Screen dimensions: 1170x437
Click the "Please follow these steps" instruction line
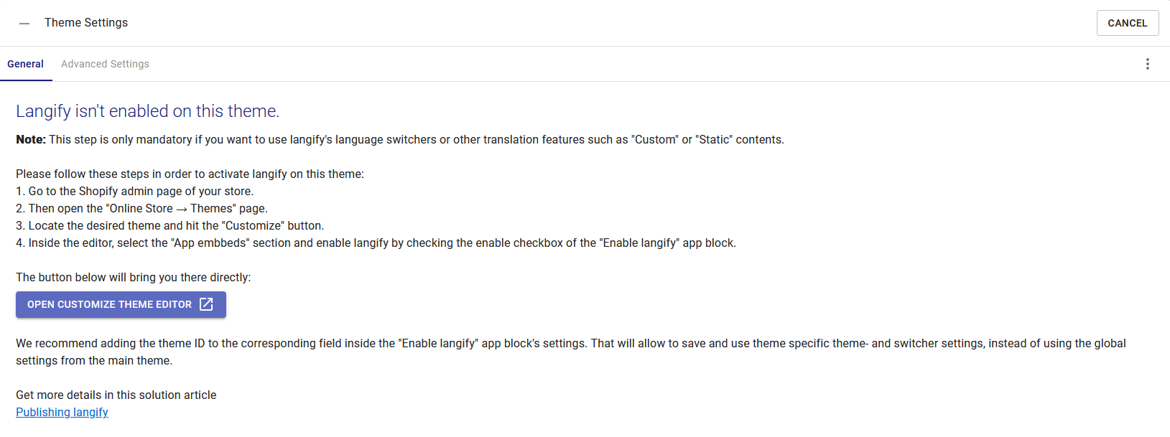click(190, 174)
